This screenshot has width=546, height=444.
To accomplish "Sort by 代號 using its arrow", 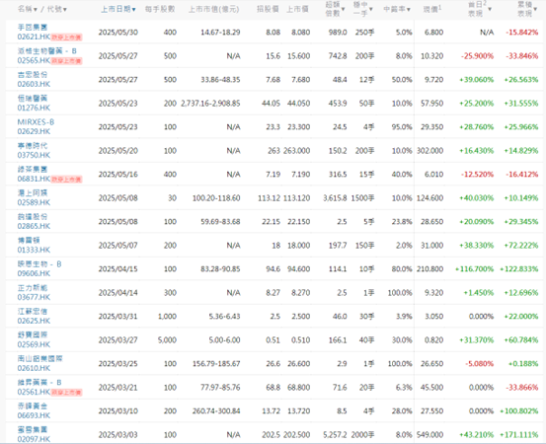I will 65,10.
